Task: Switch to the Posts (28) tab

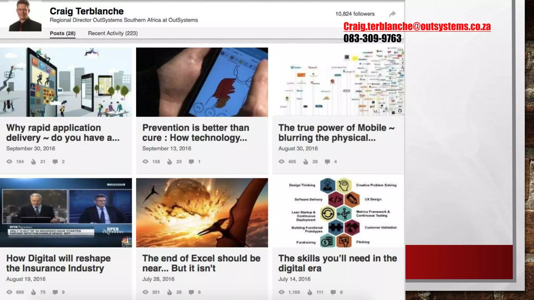Action: coord(63,33)
